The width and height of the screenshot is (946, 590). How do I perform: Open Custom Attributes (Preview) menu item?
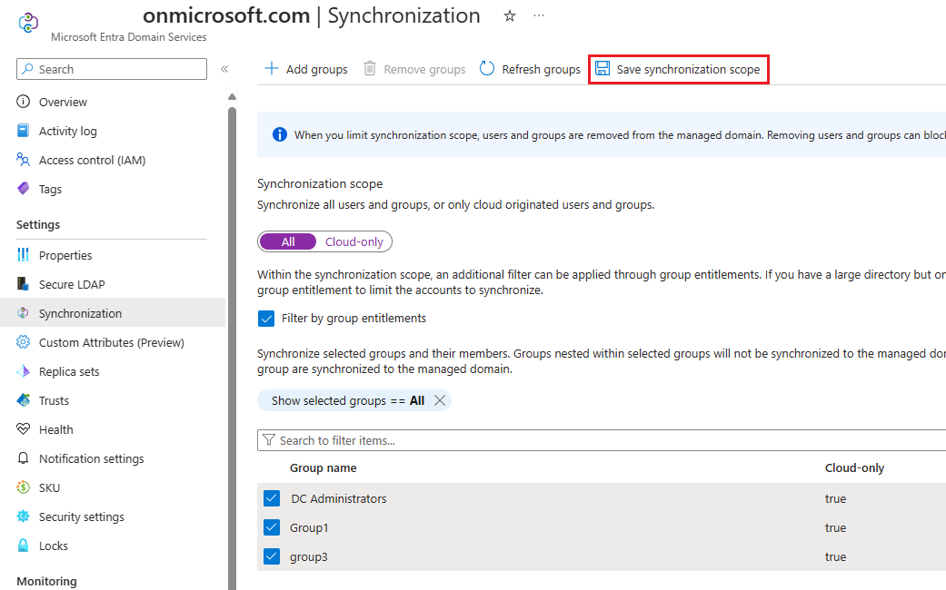coord(111,342)
